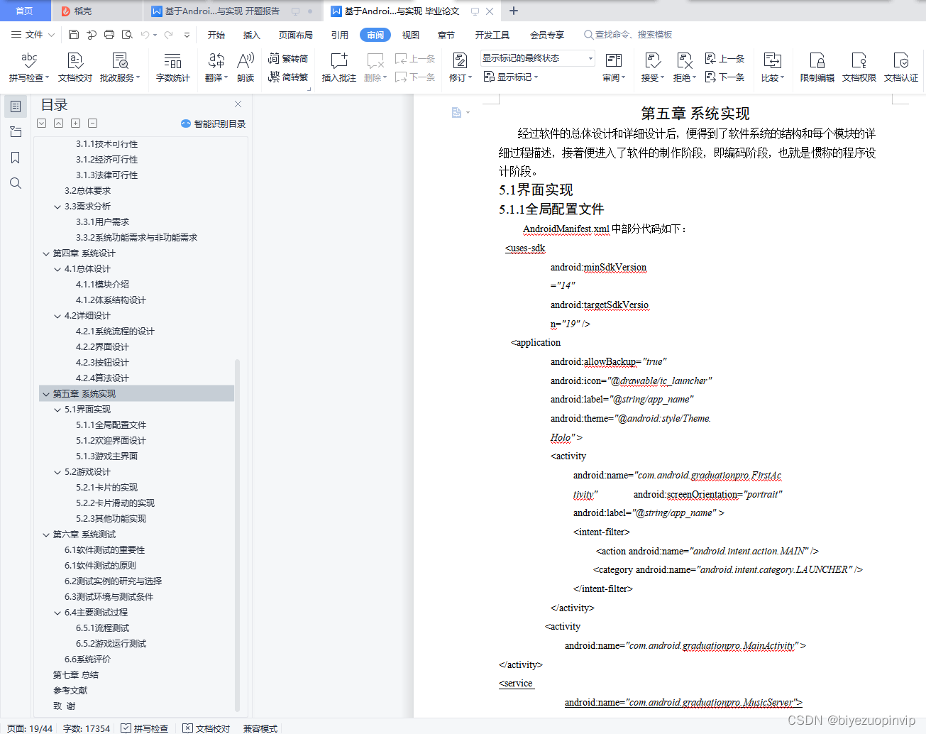Screen dimensions: 926x734
Task: Click the new tab plus button
Action: pyautogui.click(x=514, y=11)
